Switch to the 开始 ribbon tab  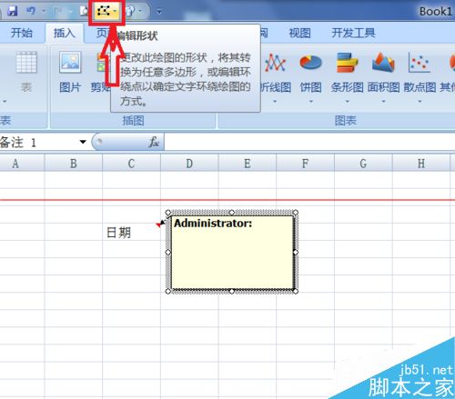21,33
